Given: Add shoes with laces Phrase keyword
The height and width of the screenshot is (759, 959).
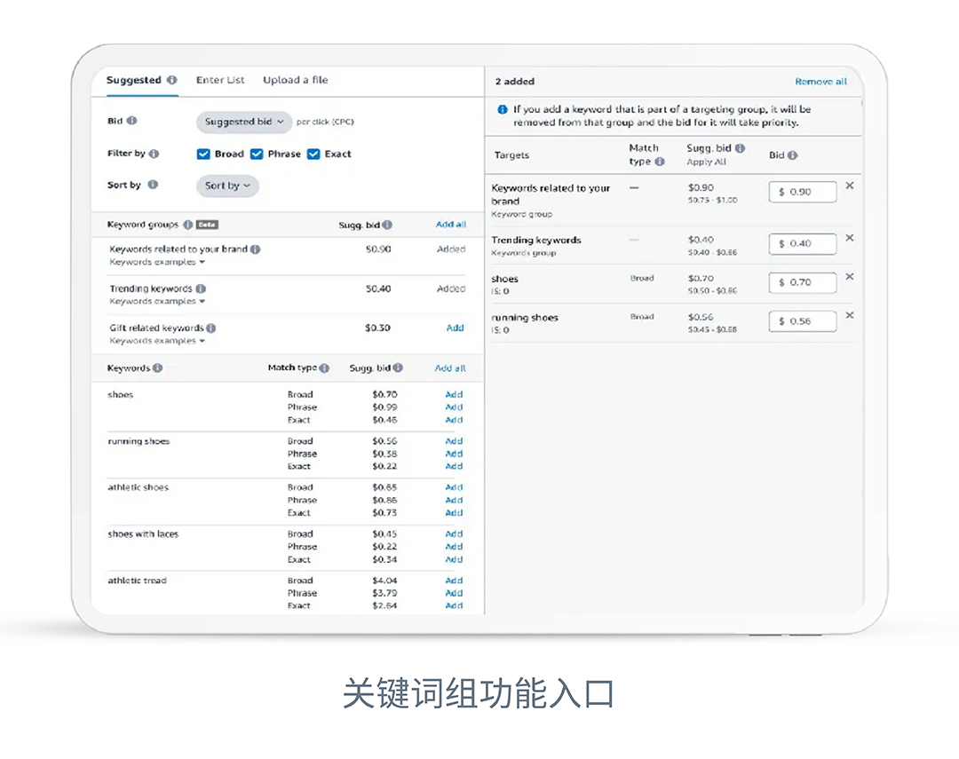Looking at the screenshot, I should point(454,547).
